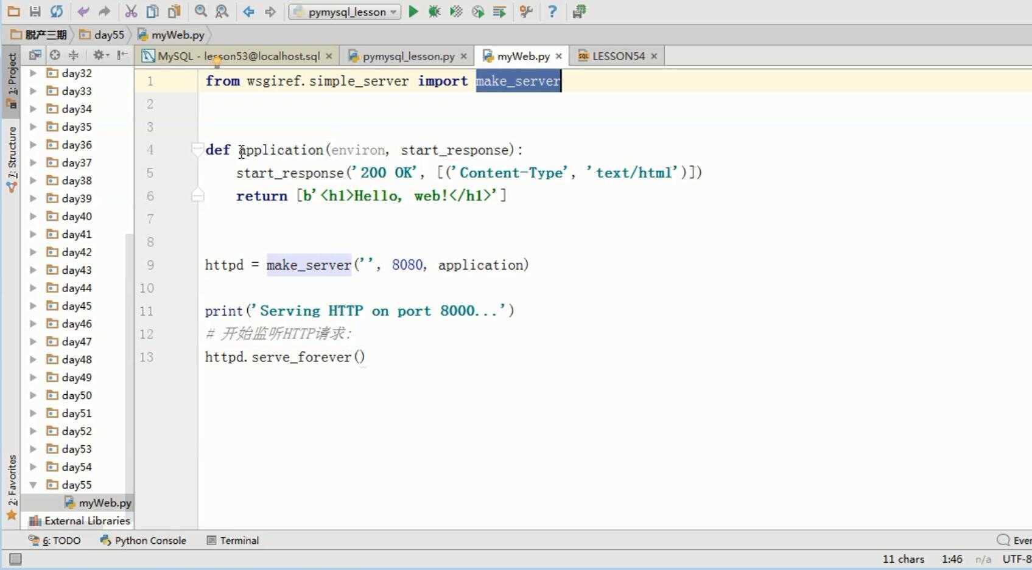The image size is (1032, 570).
Task: Click the Open folder toolbar icon
Action: point(13,12)
